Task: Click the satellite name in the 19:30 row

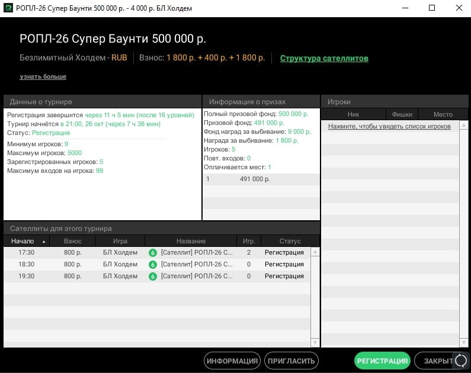Action: [197, 276]
